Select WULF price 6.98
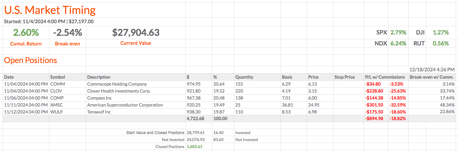458x151 pixels. click(x=312, y=112)
